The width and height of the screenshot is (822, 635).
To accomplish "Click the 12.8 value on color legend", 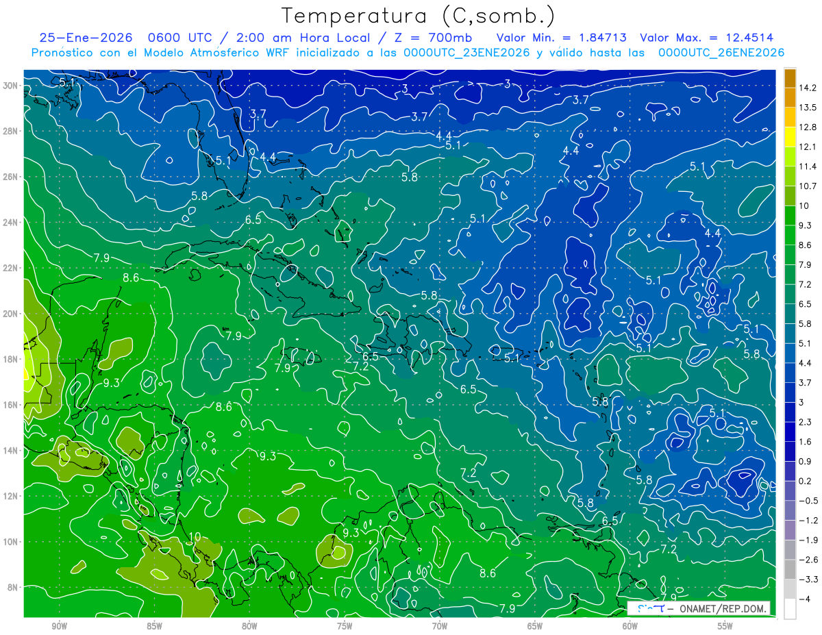I will [x=807, y=127].
